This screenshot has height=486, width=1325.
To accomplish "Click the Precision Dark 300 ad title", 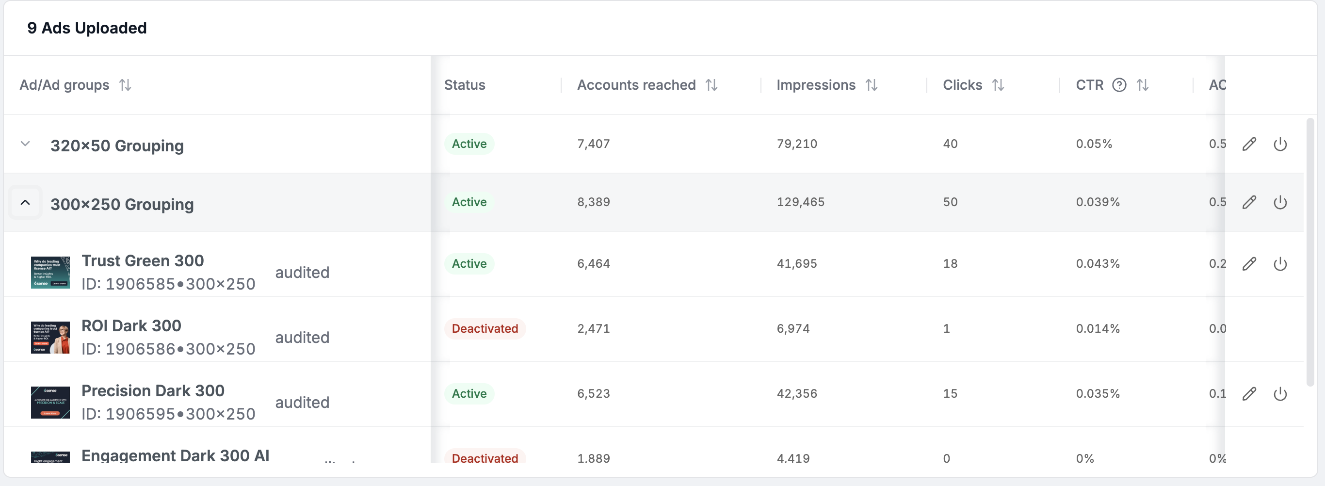I will [153, 391].
